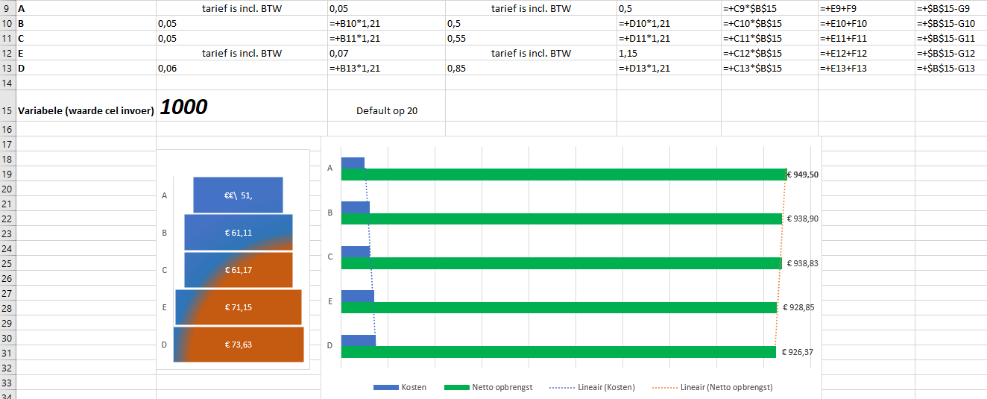Select the cell with formula =+B13*1,21

(x=386, y=68)
